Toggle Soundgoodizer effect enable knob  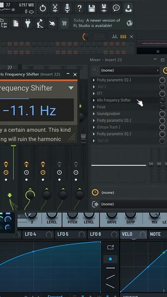coord(162,114)
